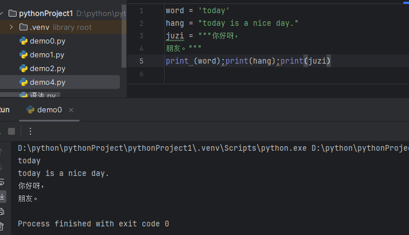Click print(hang) call on line 5

251,61
